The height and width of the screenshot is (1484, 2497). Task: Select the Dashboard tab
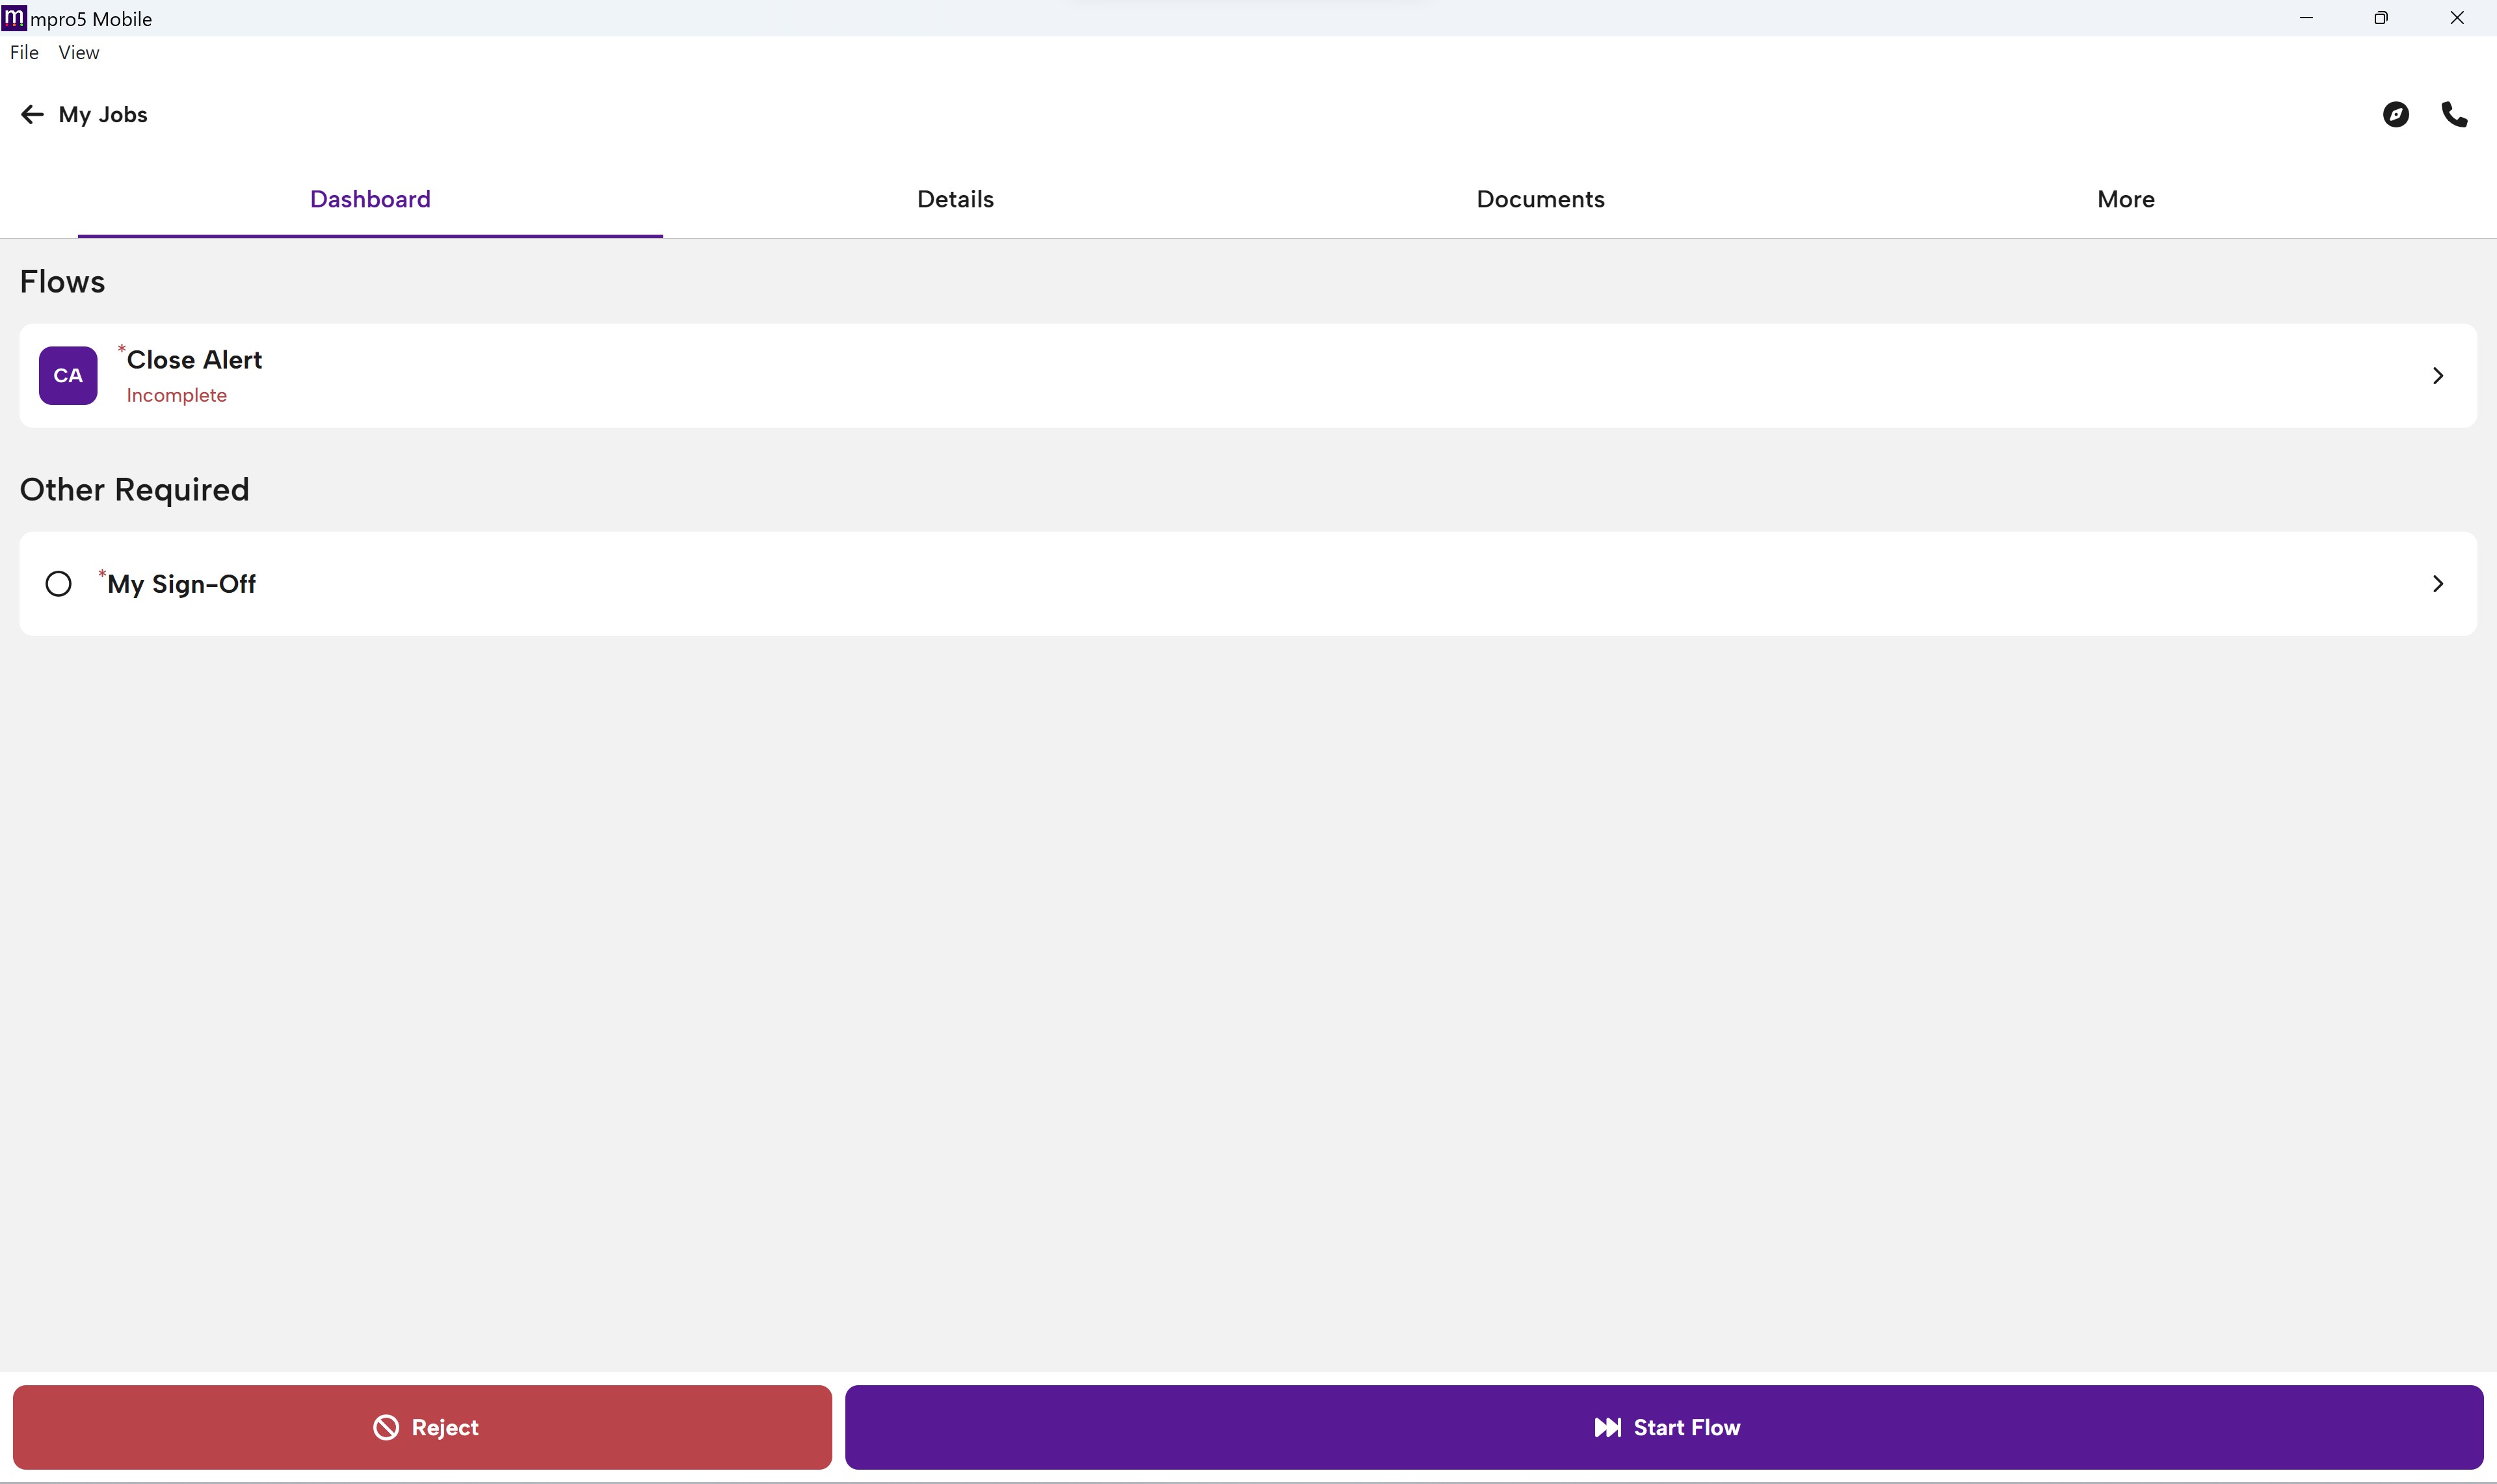[x=370, y=199]
